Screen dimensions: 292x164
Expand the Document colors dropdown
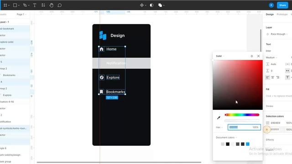[x=226, y=138]
